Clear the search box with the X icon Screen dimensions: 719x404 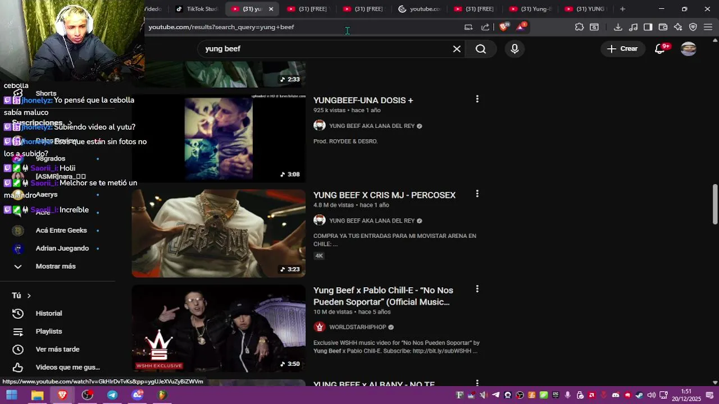pos(457,49)
